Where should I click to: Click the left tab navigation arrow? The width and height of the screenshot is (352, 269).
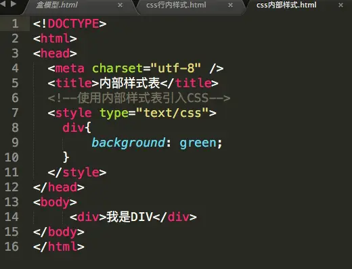click(x=3, y=3)
